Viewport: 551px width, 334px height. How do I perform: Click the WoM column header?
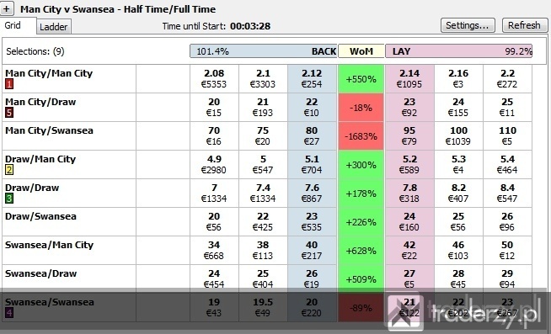tap(361, 51)
